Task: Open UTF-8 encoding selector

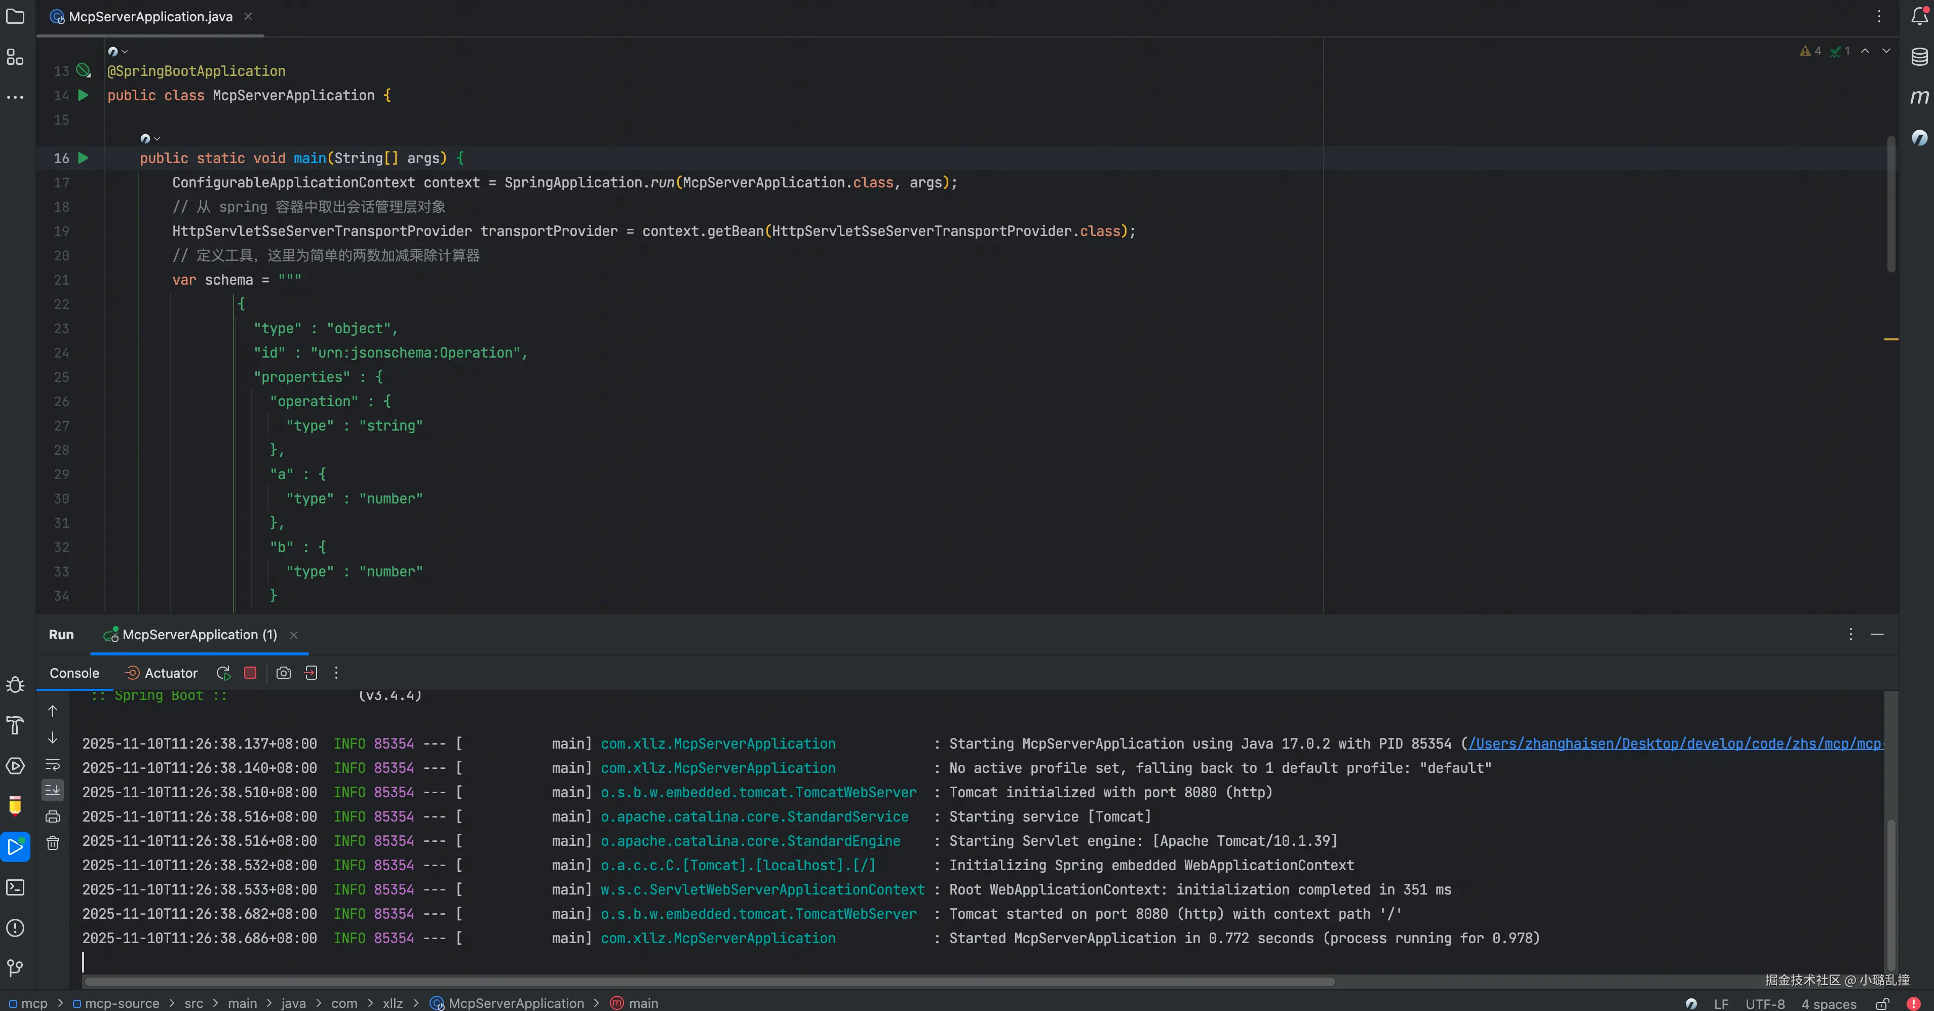Action: pyautogui.click(x=1764, y=1003)
